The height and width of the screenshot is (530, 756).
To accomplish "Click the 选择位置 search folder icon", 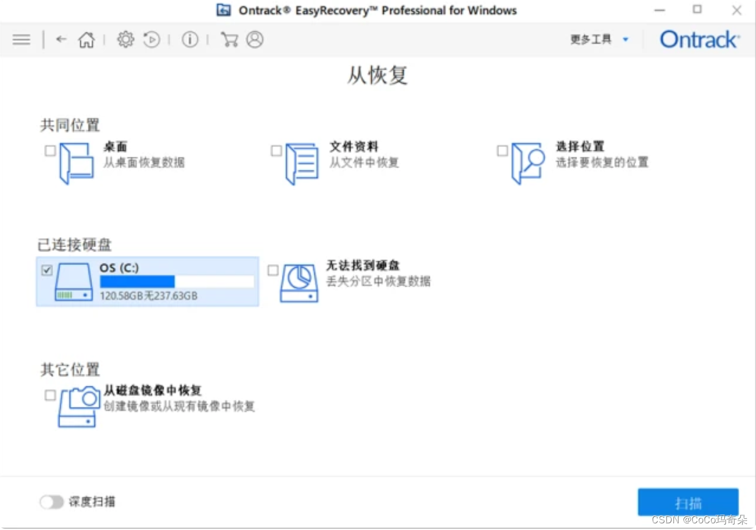I will click(x=528, y=163).
